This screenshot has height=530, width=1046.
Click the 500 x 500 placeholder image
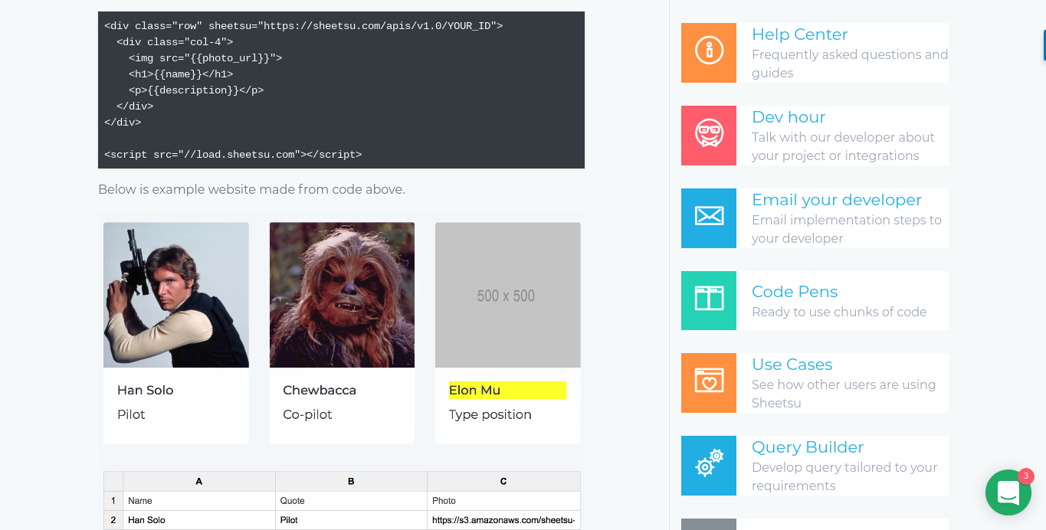(508, 295)
